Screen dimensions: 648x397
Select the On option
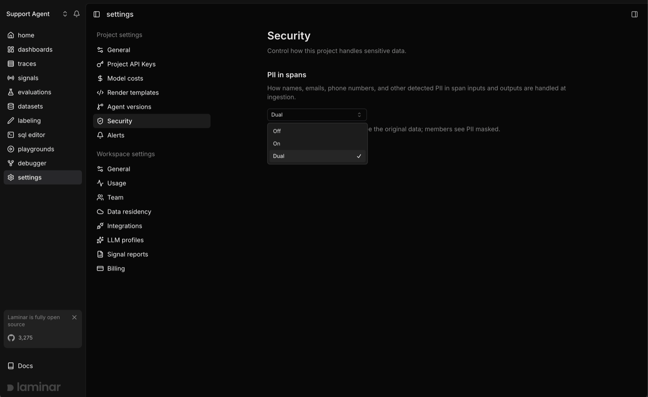318,143
